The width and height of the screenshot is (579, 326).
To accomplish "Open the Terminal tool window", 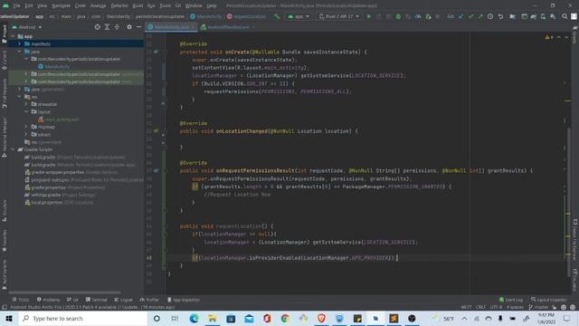I will 97,300.
